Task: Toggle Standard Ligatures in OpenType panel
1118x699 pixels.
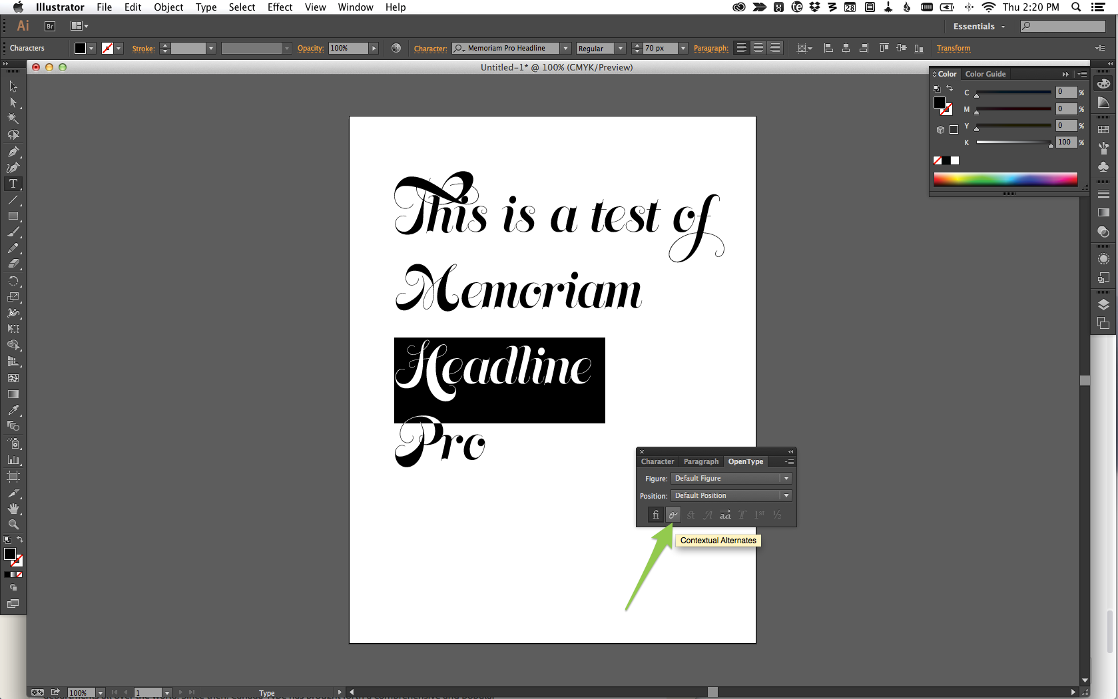Action: 656,515
